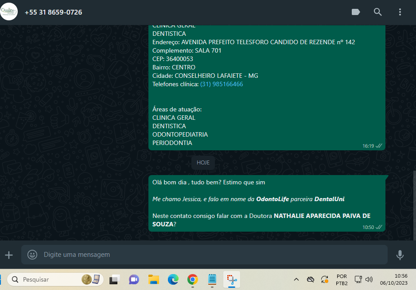The image size is (416, 290).
Task: Focus the Digite uma mensagem field
Action: (204, 255)
